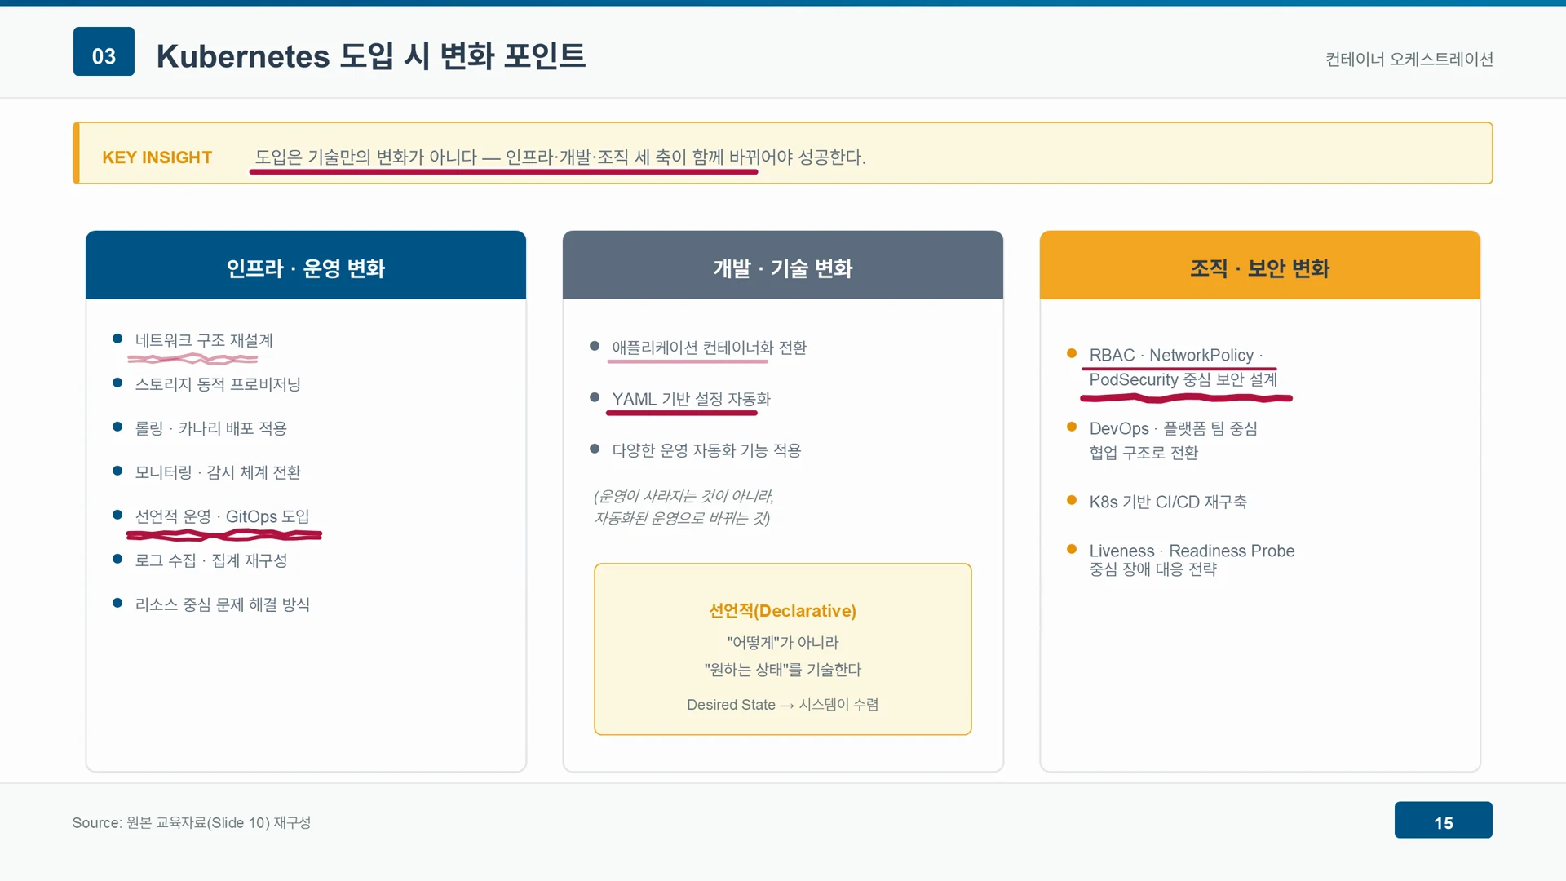Click the bullet 'Liveness · Readiness Probe'
This screenshot has width=1566, height=881.
(x=1192, y=551)
